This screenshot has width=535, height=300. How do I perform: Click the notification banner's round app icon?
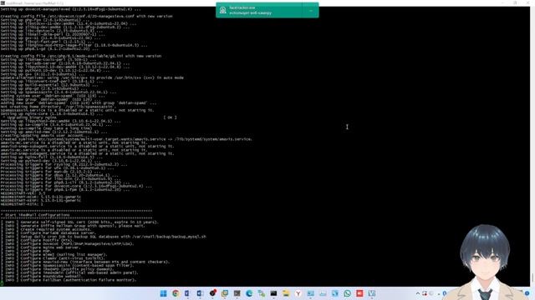(223, 10)
